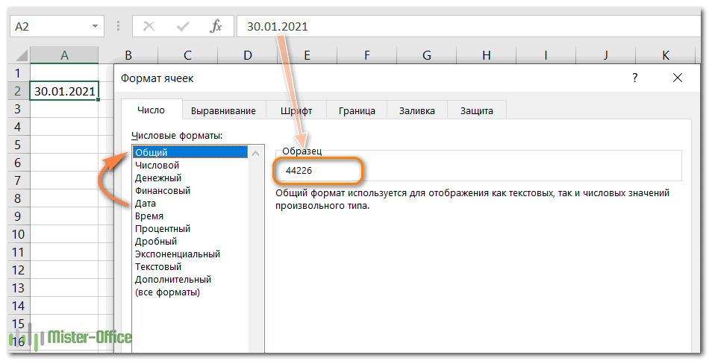709x361 pixels.
Task: Click the Cancel X icon in formula bar
Action: coord(149,26)
